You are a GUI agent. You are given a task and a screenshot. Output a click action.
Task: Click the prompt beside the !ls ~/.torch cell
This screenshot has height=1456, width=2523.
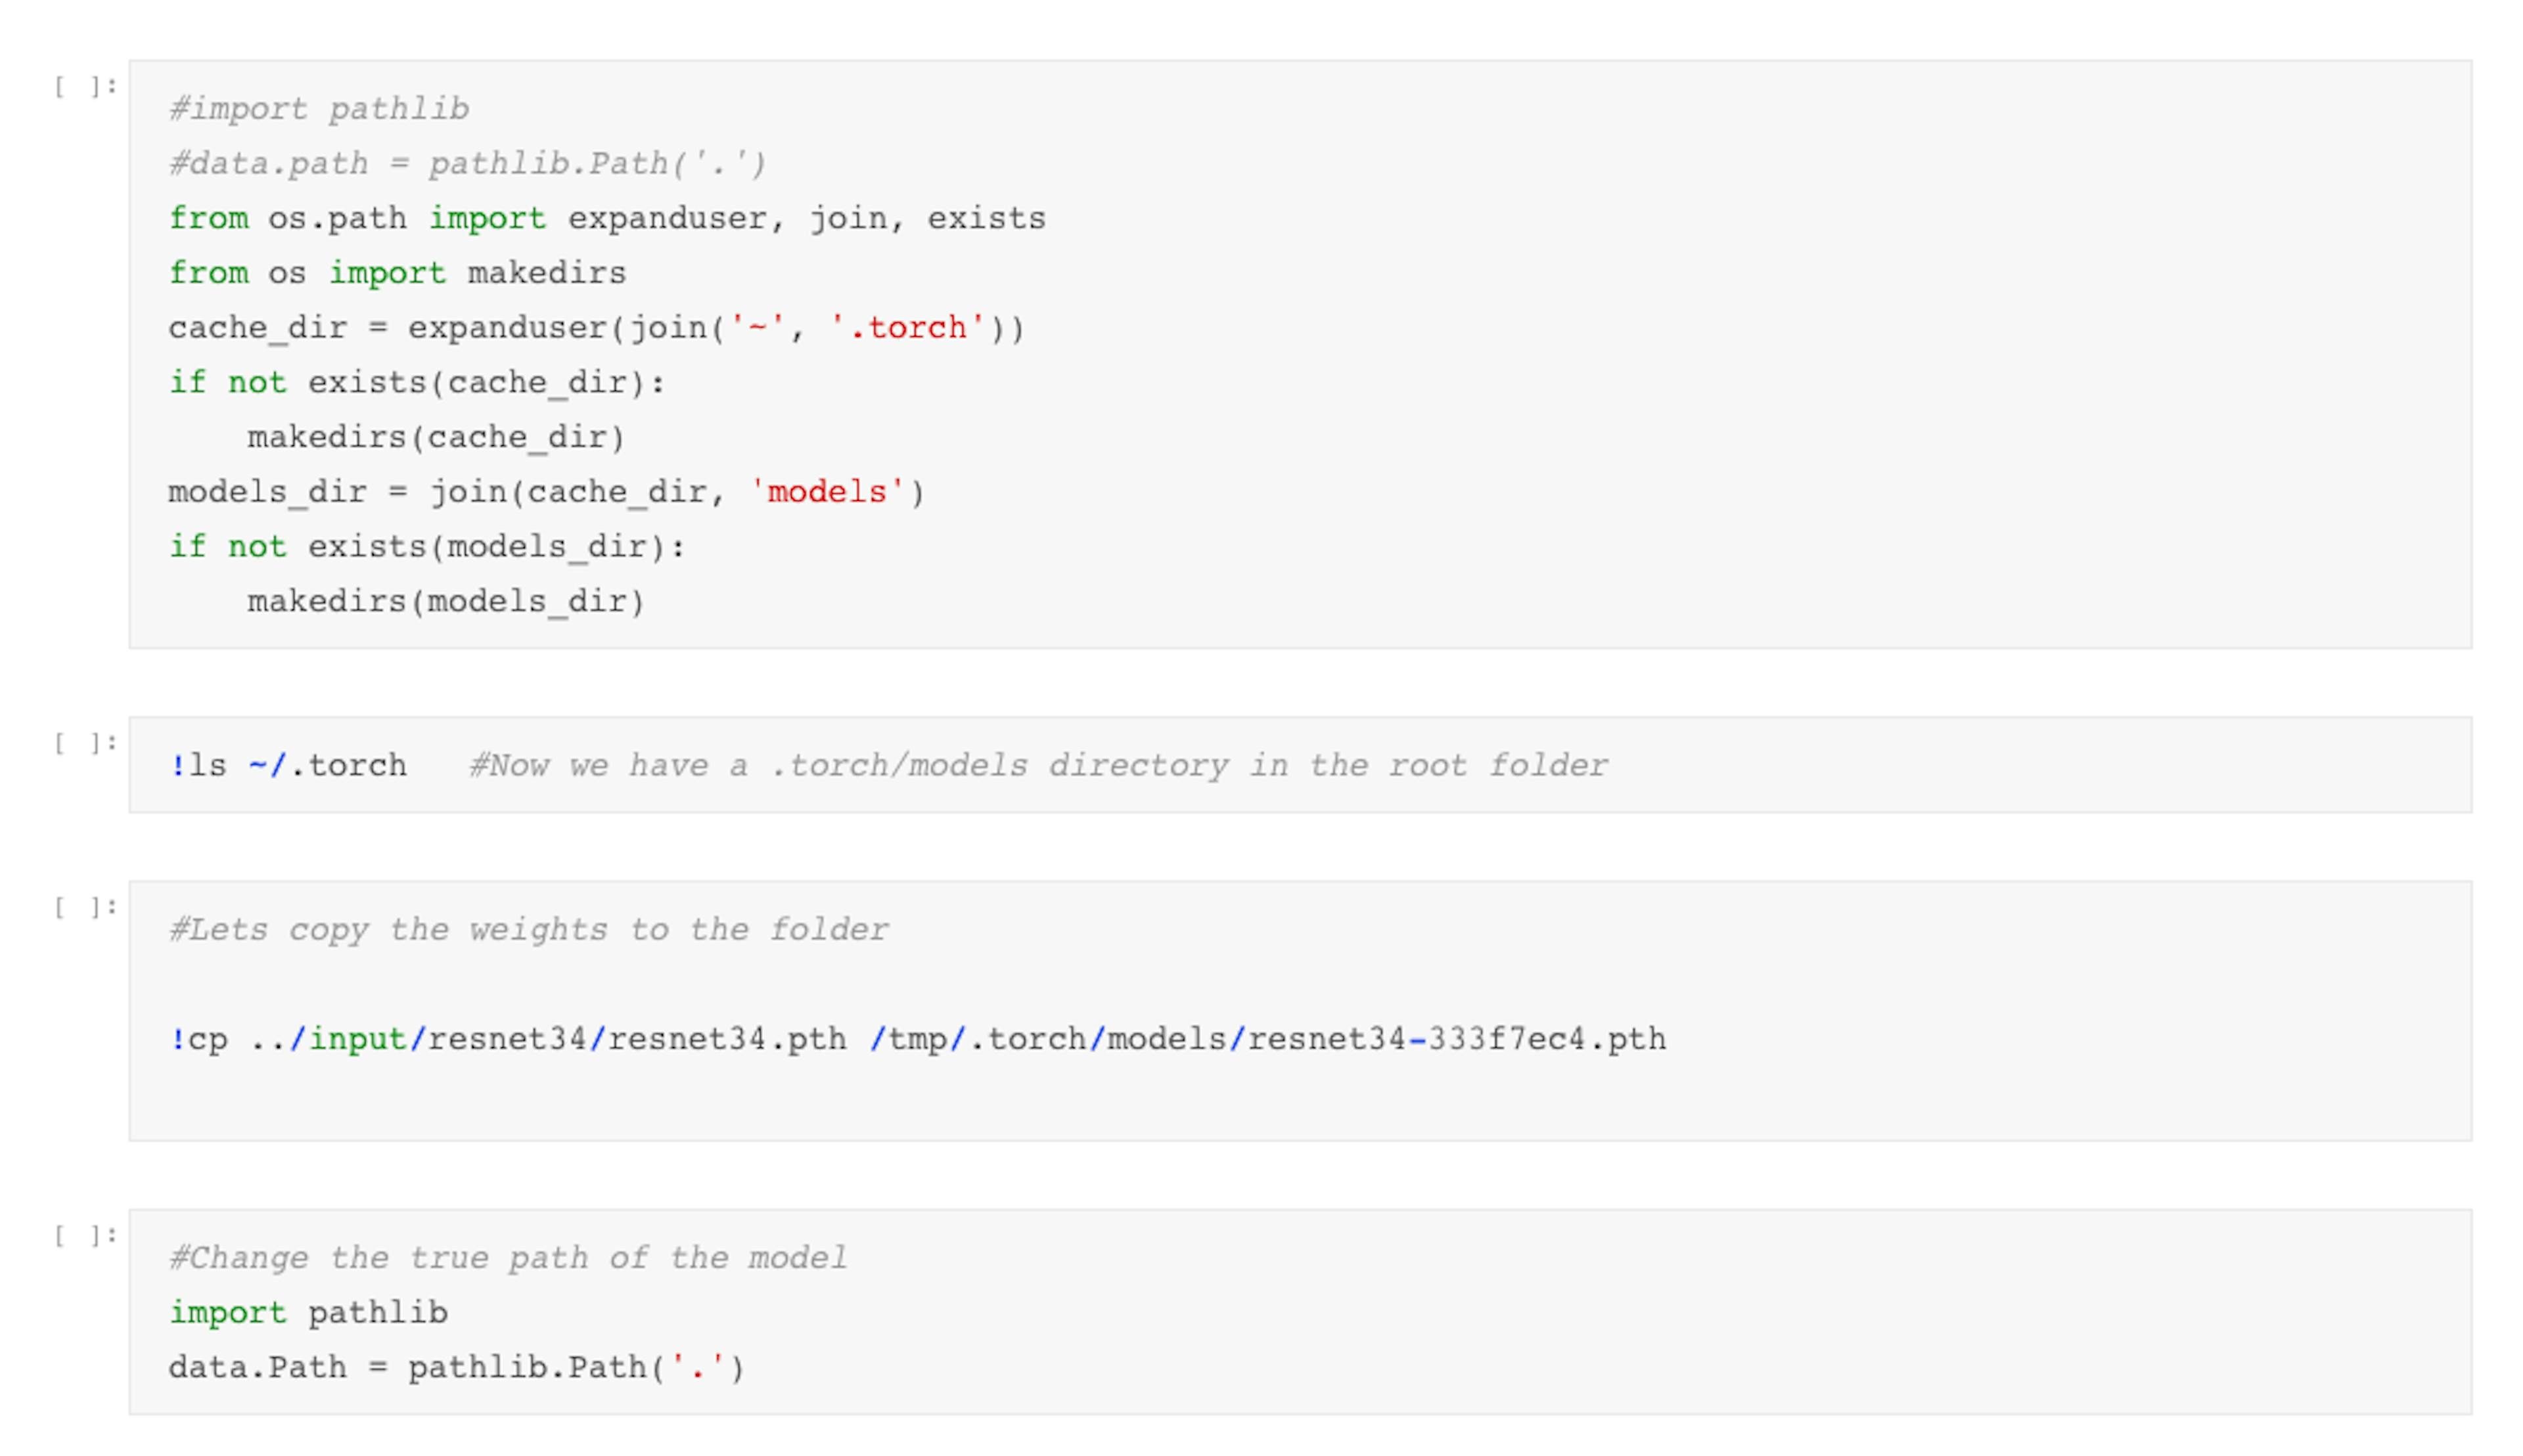[x=85, y=743]
